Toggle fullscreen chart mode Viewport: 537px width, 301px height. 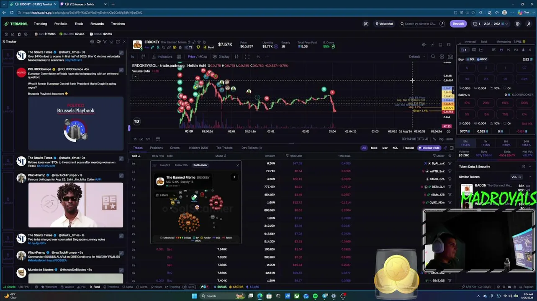[247, 57]
